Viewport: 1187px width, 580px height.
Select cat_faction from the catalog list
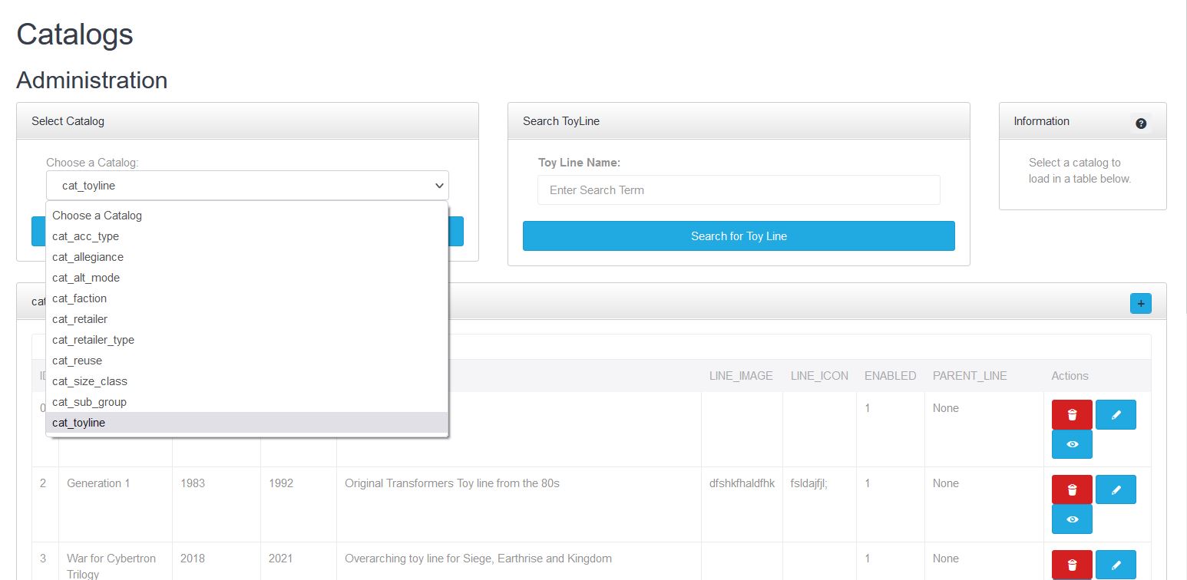79,298
